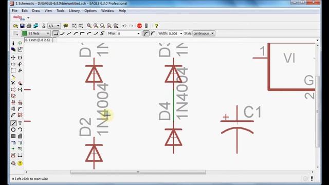Undo the last action
Screen dimensions: 329x185
(124, 26)
